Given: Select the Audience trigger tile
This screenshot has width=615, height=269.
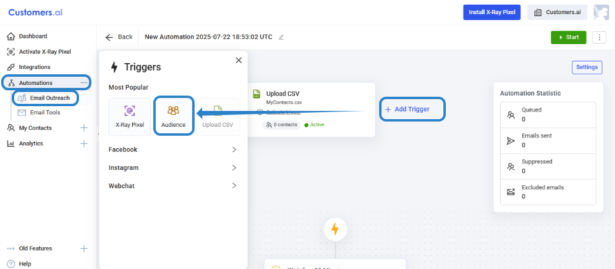Looking at the screenshot, I should tap(173, 116).
